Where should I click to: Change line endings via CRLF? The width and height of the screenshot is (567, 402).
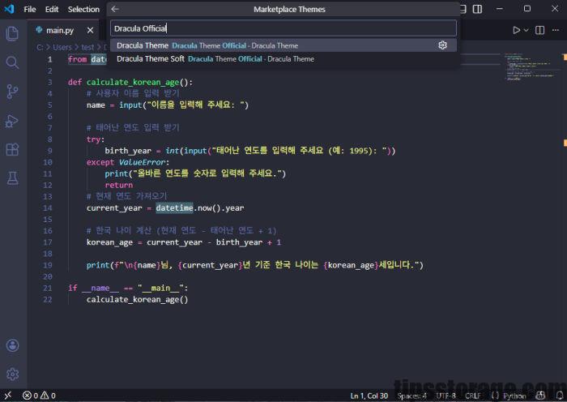click(x=473, y=396)
